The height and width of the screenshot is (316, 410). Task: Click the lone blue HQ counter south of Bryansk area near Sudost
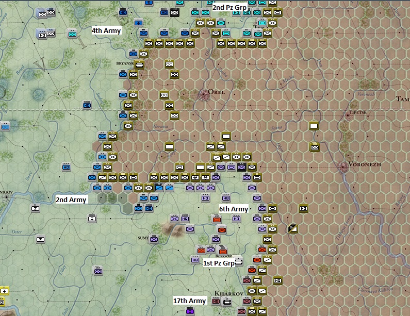pos(87,105)
